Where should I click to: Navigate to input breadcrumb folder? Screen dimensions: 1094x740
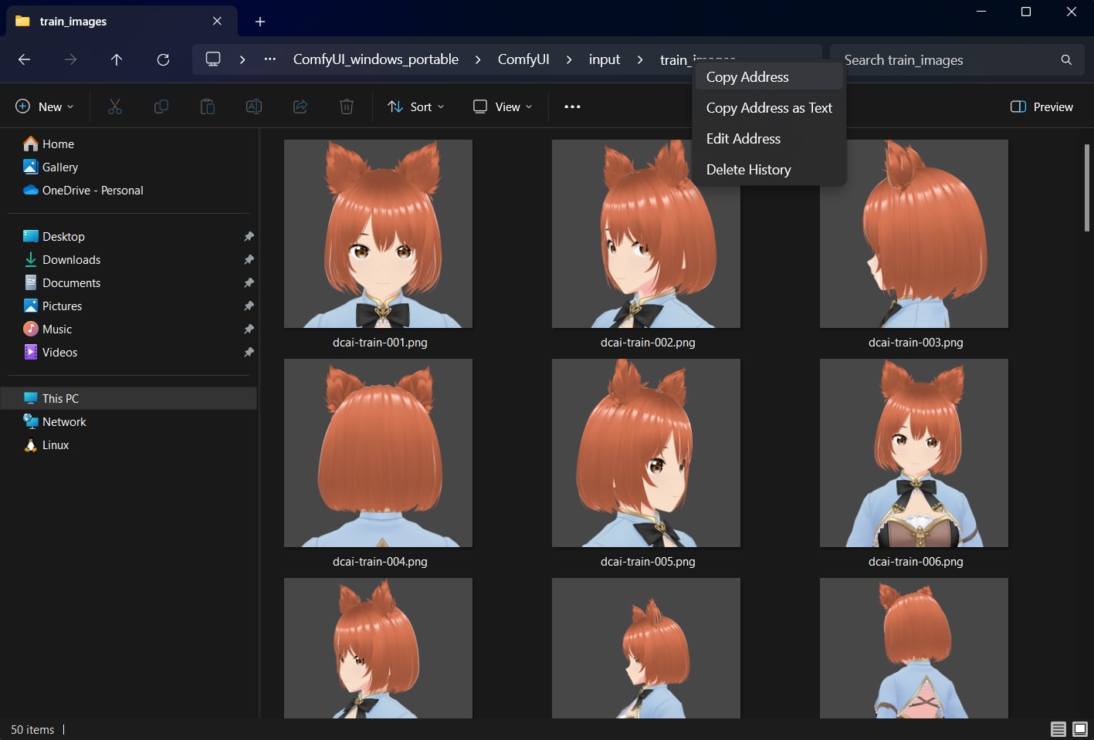tap(605, 59)
